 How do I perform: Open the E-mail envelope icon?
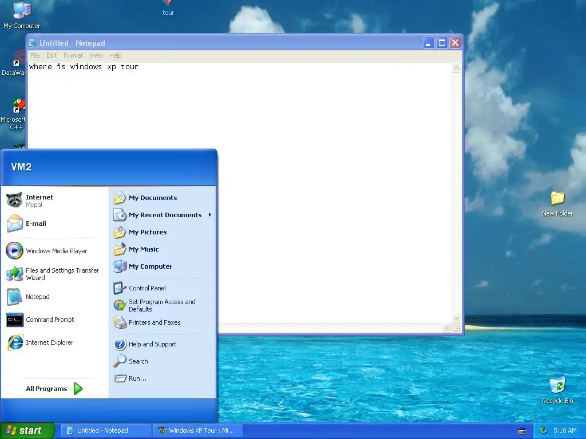(x=14, y=224)
